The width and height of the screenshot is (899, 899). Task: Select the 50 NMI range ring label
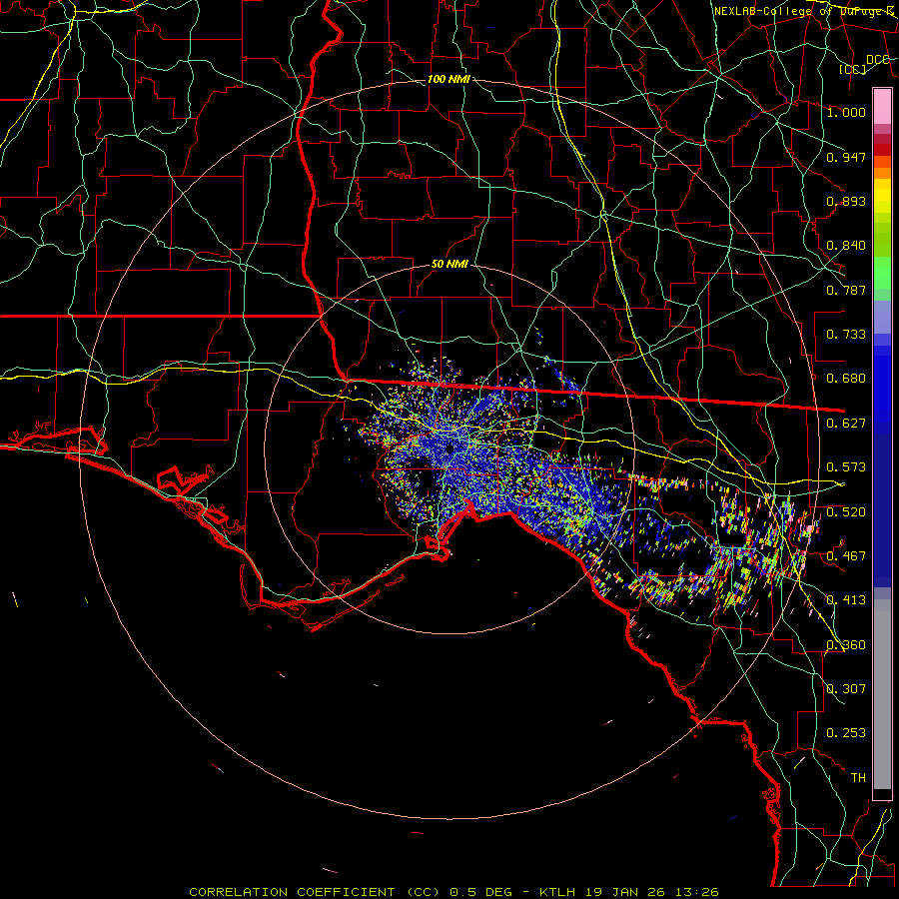click(449, 264)
